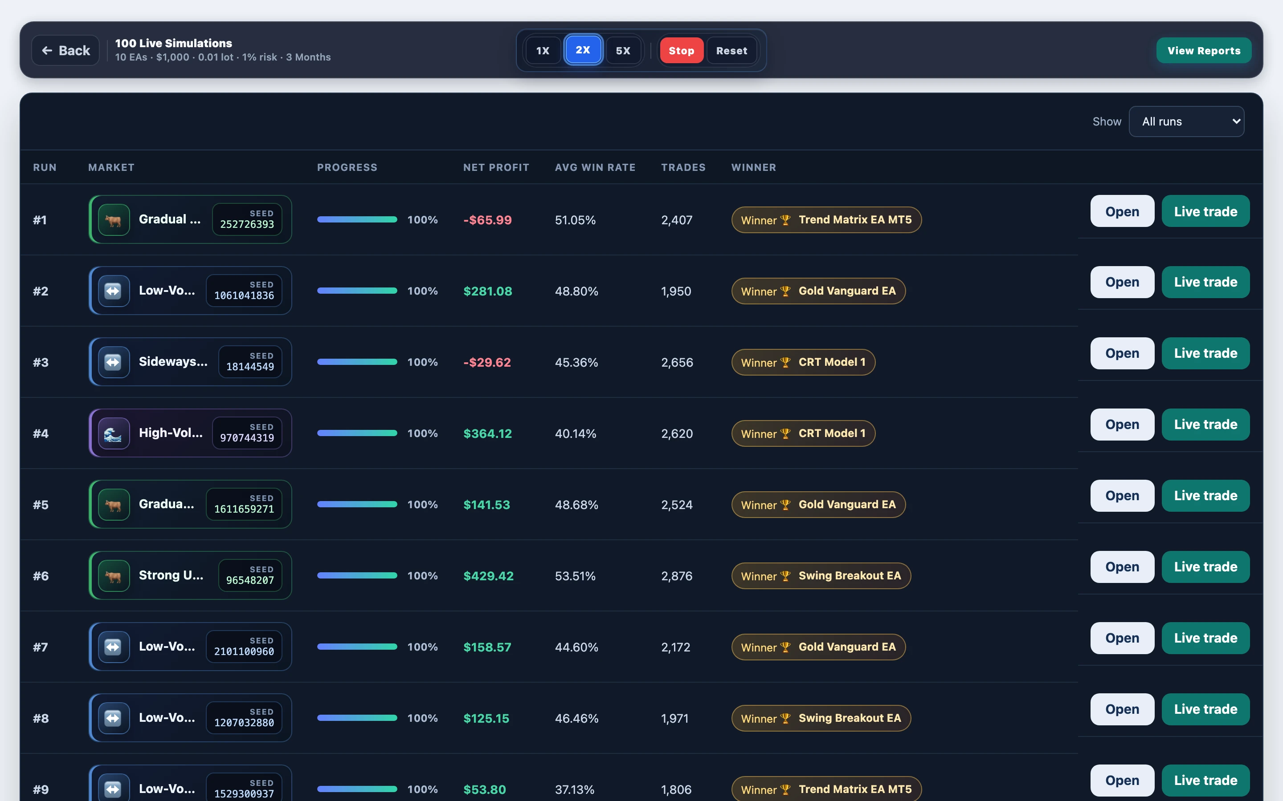Click the bull icon in run #1 market
The image size is (1283, 801).
click(x=114, y=220)
